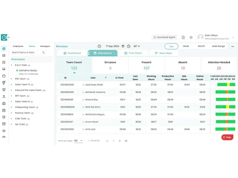Click yellow segment in Aadil Raza Shaik timeline
The height and width of the screenshot is (178, 238).
click(228, 84)
